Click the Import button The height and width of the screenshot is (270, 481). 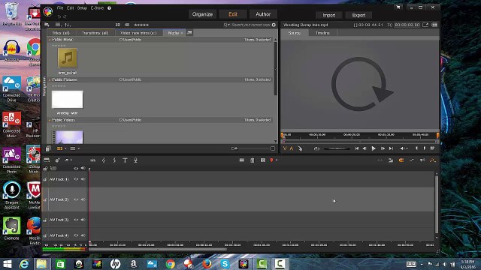click(x=329, y=15)
